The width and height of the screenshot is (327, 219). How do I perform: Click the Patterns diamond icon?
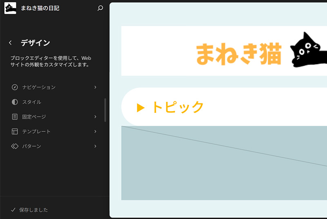click(15, 146)
